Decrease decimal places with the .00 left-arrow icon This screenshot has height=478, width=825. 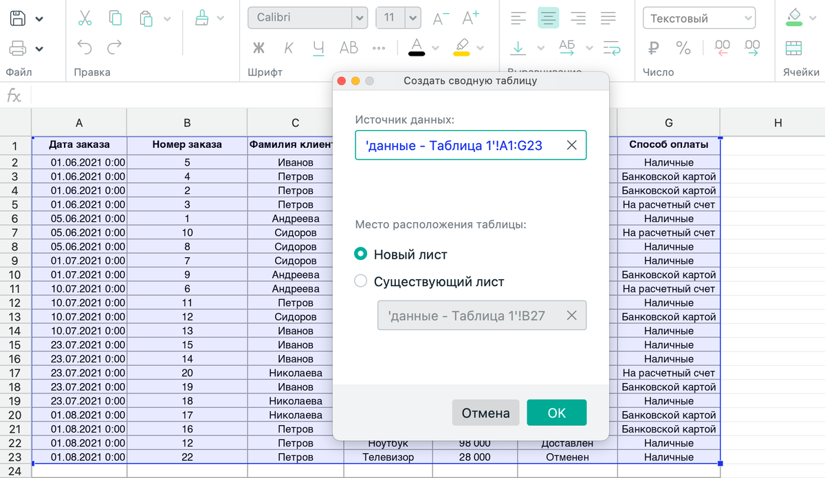(x=721, y=47)
